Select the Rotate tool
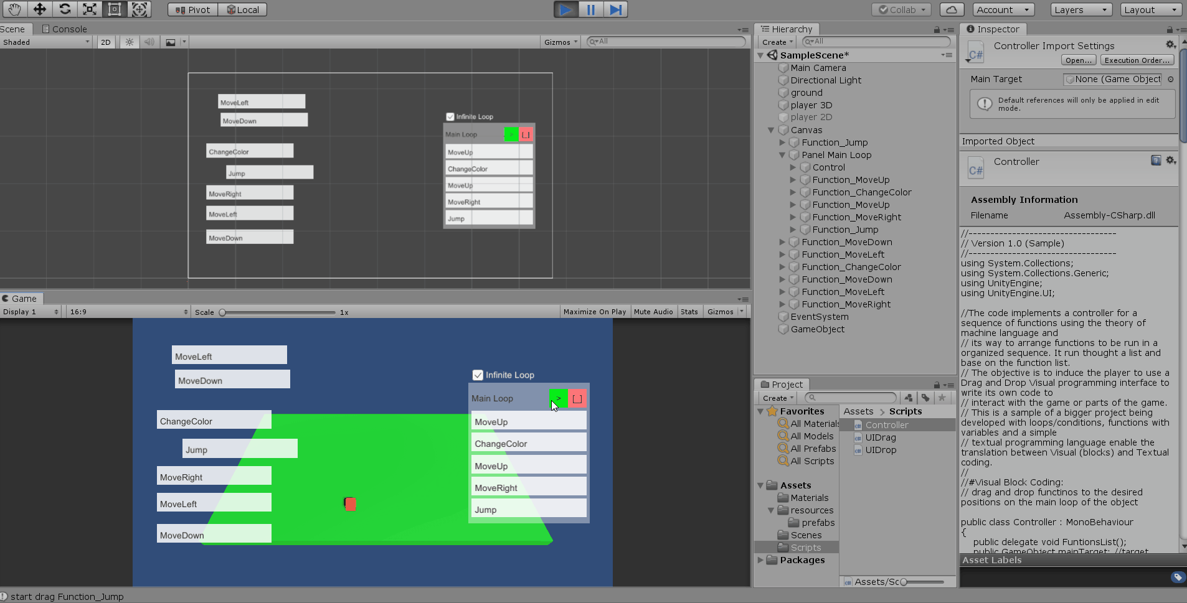The height and width of the screenshot is (603, 1187). tap(65, 9)
